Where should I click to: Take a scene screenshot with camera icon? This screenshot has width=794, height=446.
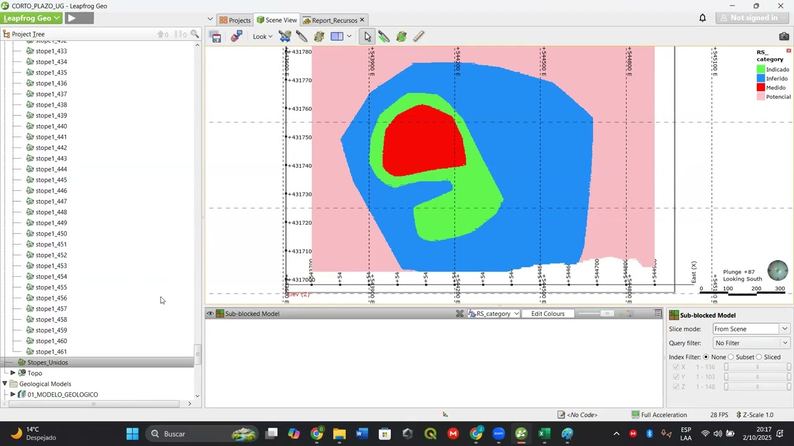783,37
